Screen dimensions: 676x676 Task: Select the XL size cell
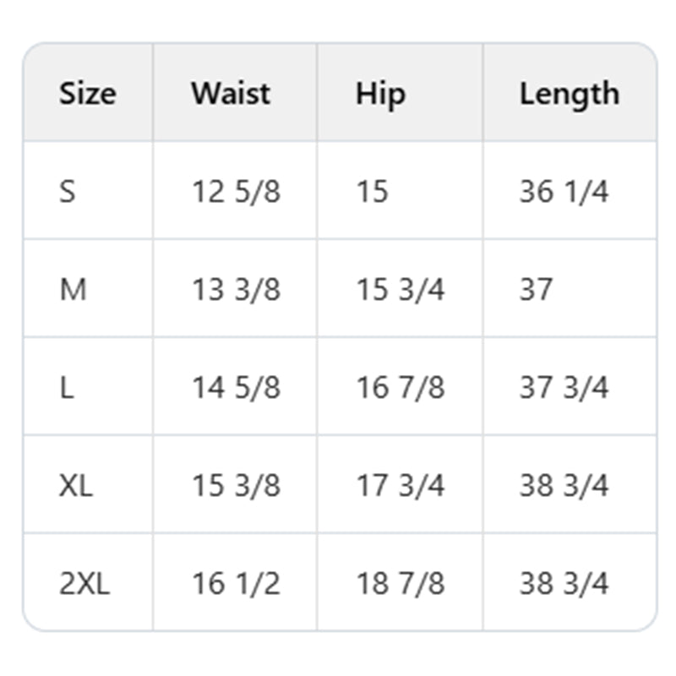pyautogui.click(x=76, y=486)
